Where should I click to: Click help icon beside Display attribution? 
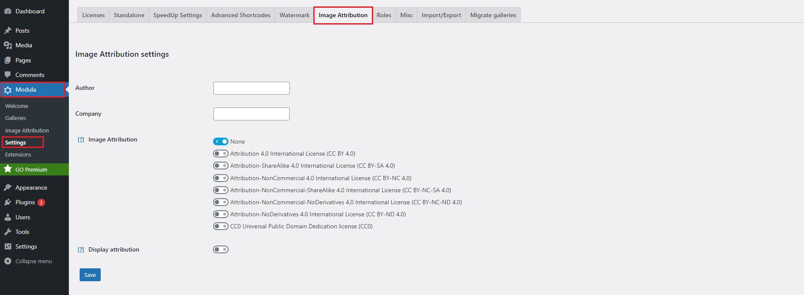[81, 250]
